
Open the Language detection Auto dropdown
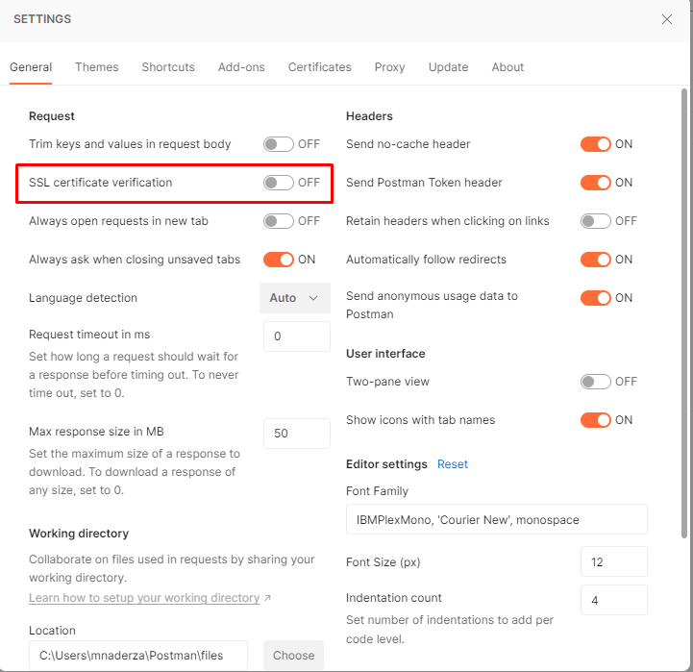(x=294, y=298)
